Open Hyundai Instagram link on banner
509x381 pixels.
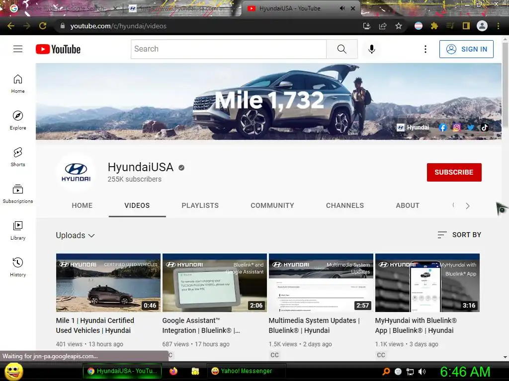tap(456, 127)
